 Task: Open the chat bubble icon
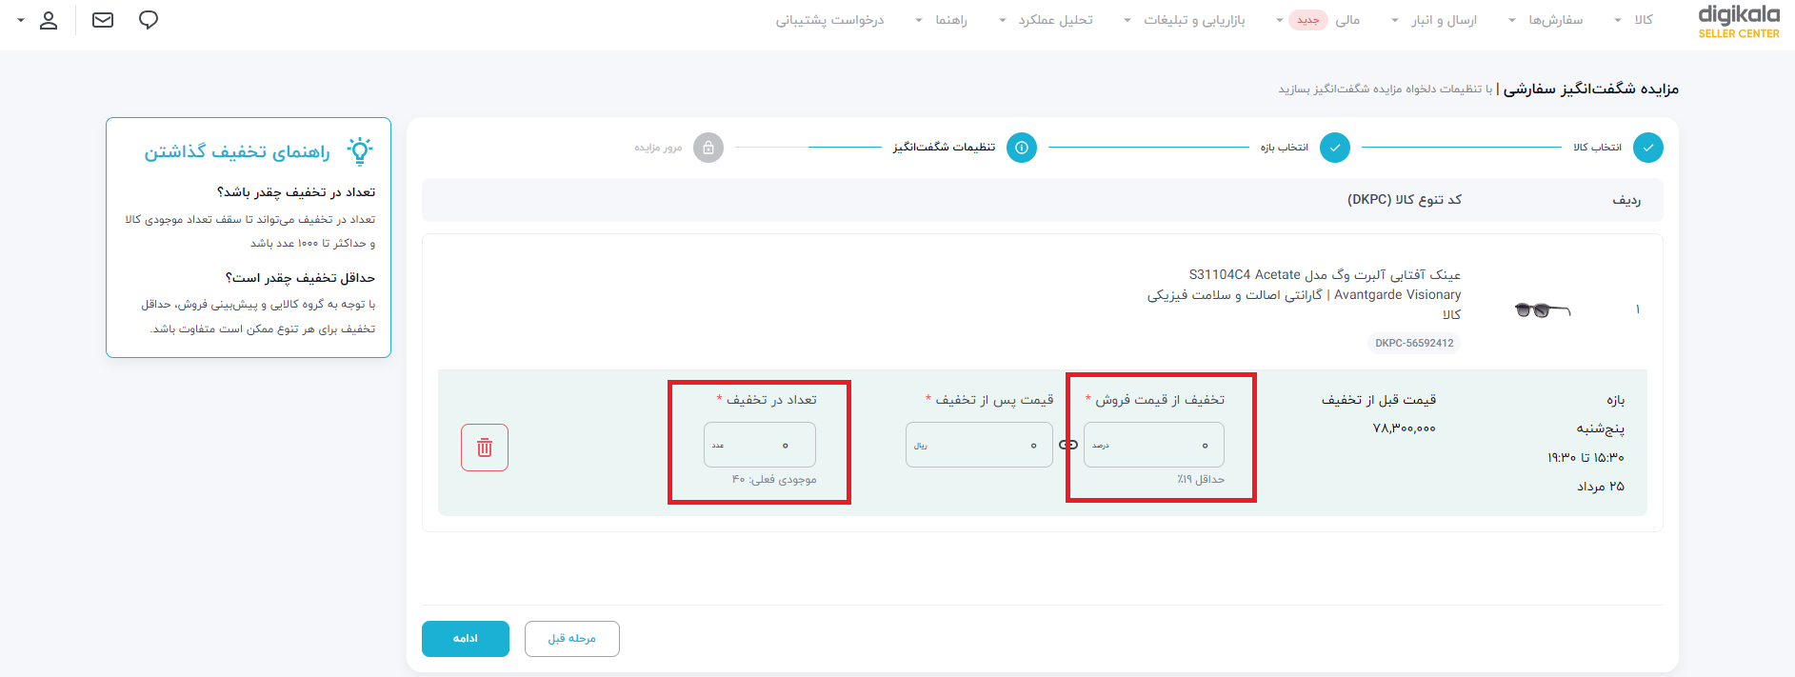pyautogui.click(x=149, y=20)
